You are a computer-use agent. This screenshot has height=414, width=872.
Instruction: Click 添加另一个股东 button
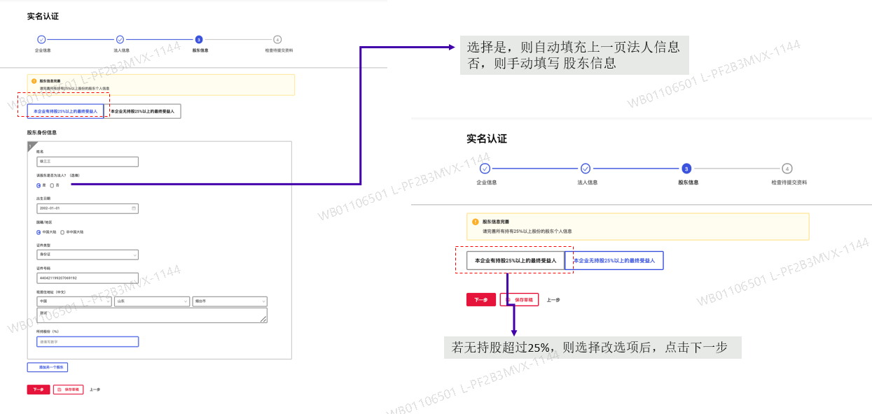click(48, 367)
